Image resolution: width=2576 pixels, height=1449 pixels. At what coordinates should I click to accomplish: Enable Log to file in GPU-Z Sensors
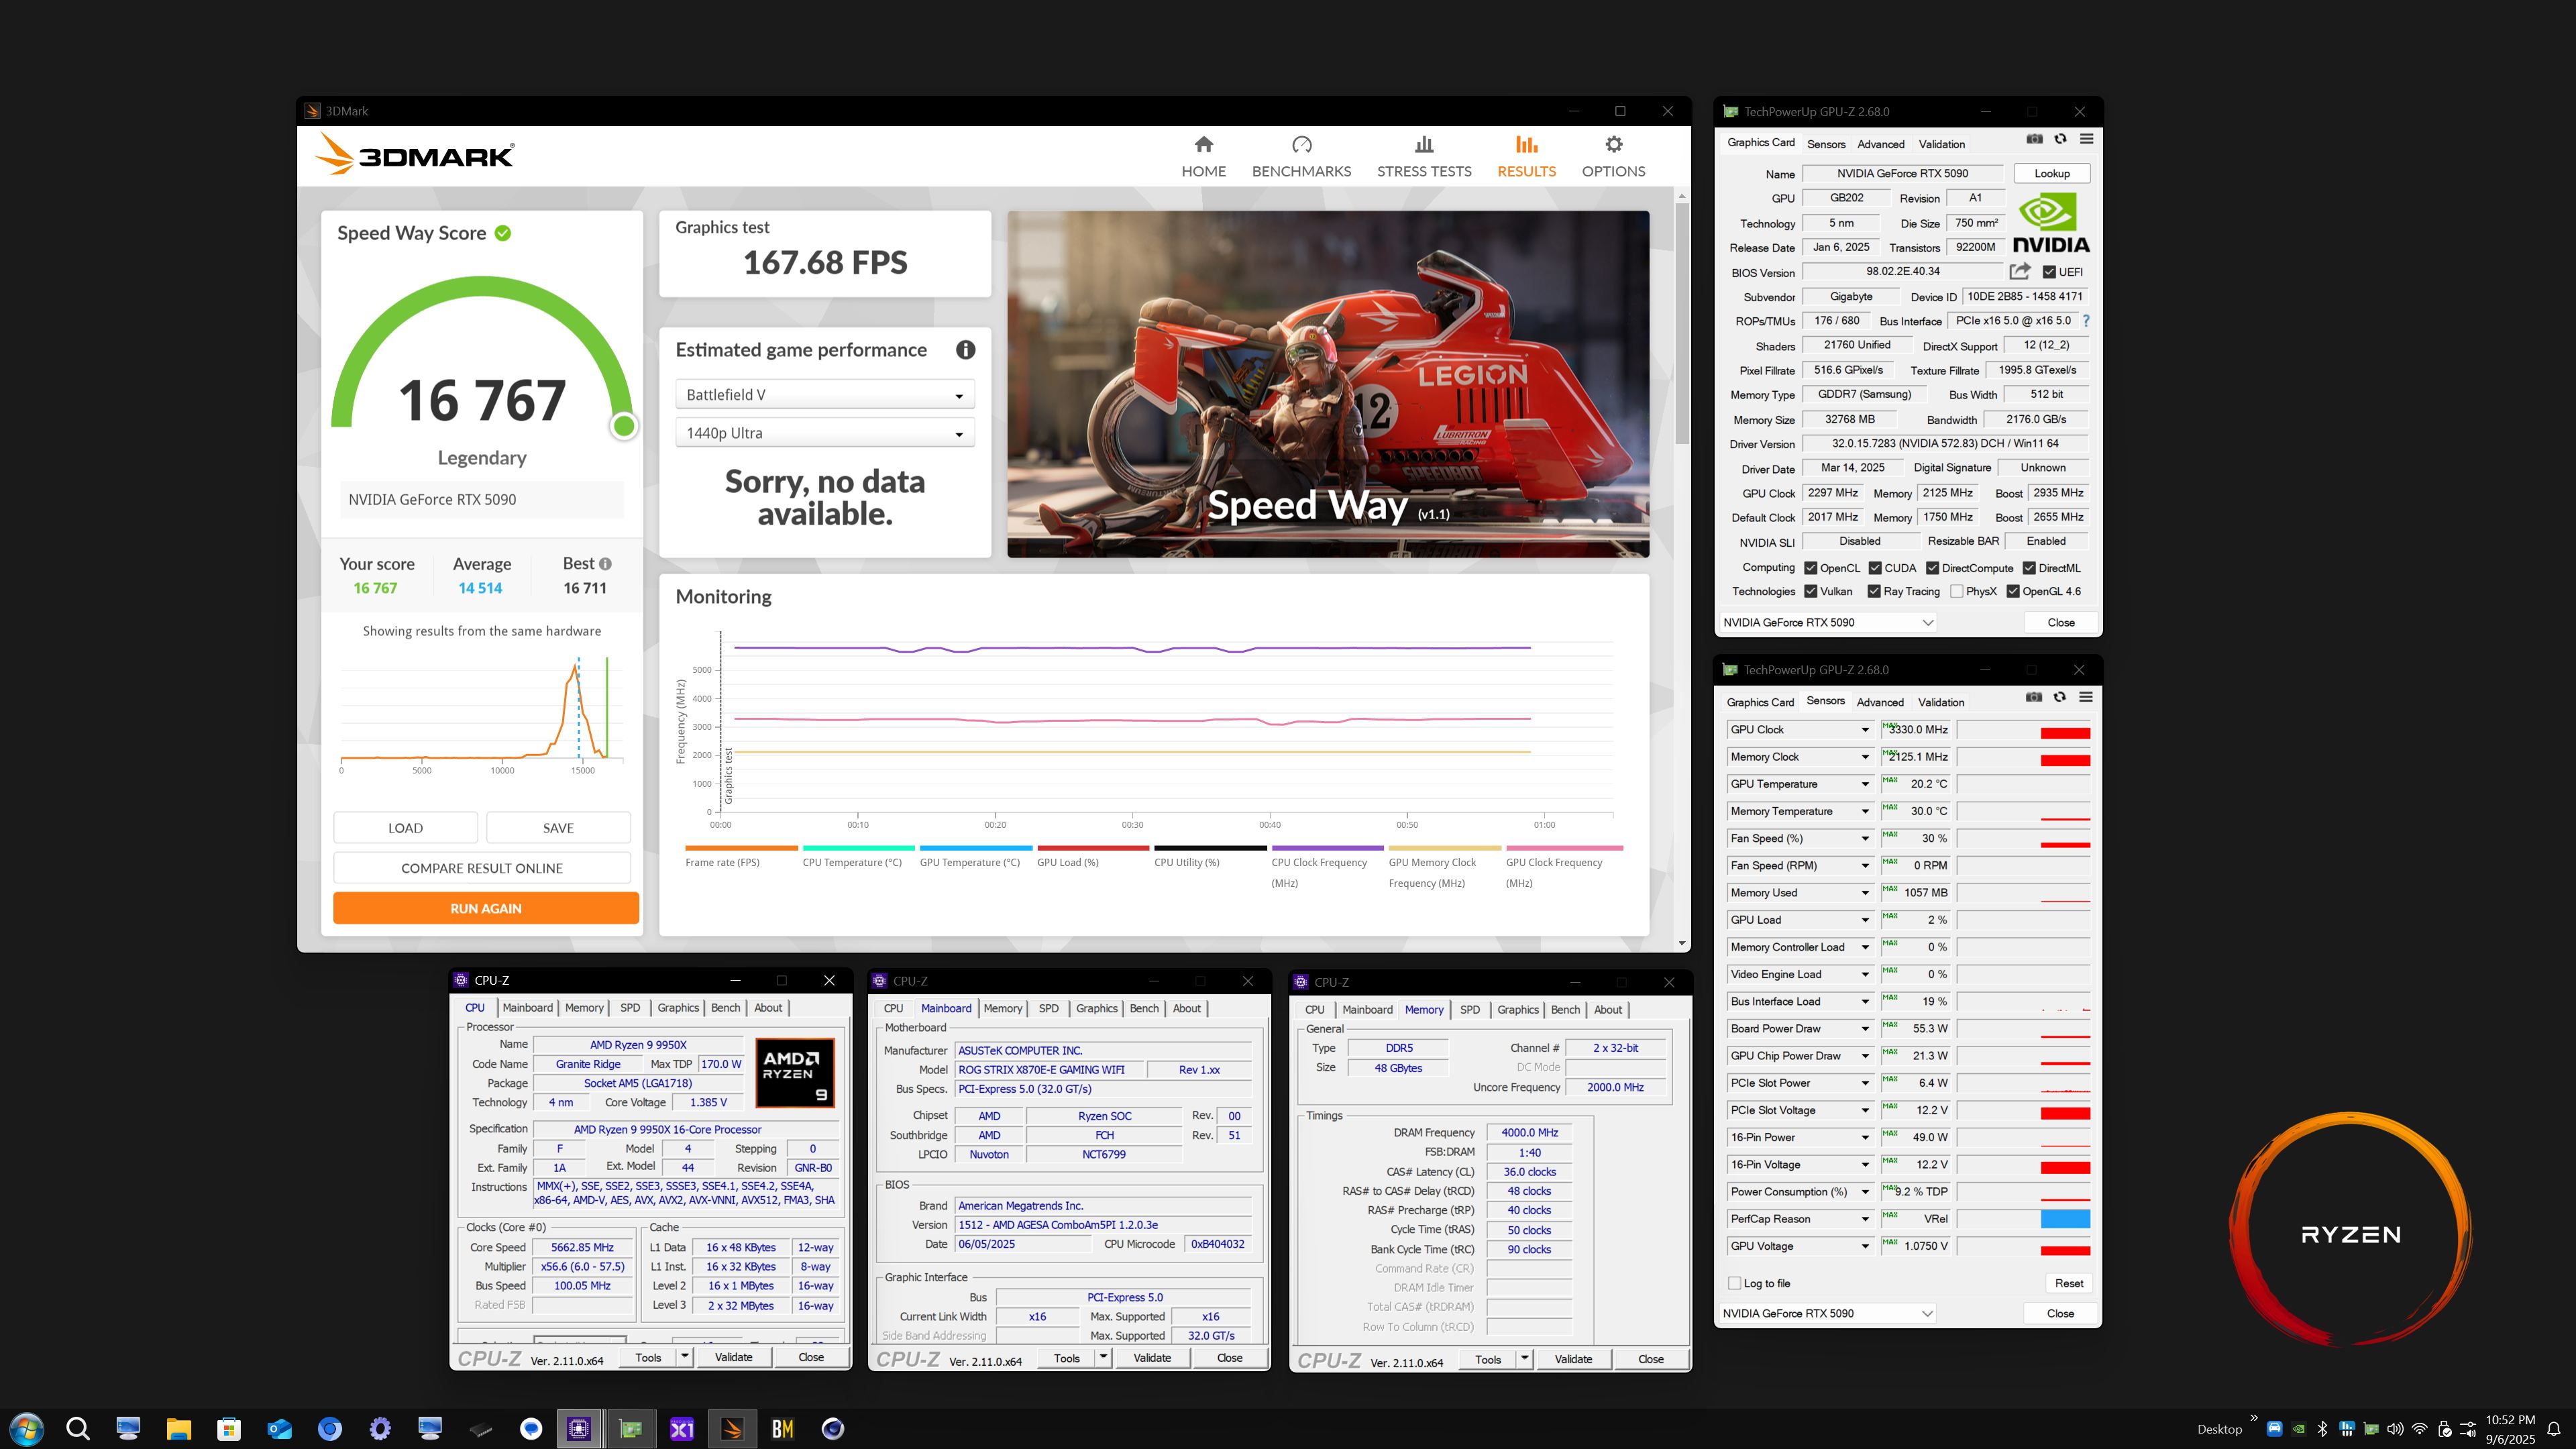pyautogui.click(x=1734, y=1283)
